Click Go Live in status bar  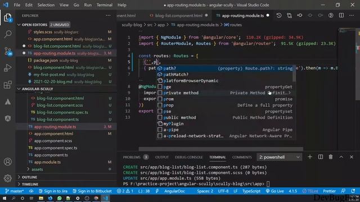[x=275, y=191]
